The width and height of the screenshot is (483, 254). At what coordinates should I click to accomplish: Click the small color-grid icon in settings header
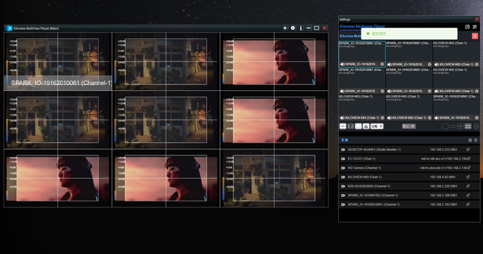point(475,27)
